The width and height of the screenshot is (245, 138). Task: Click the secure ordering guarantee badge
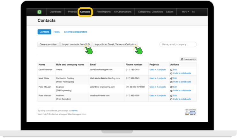(x=191, y=112)
